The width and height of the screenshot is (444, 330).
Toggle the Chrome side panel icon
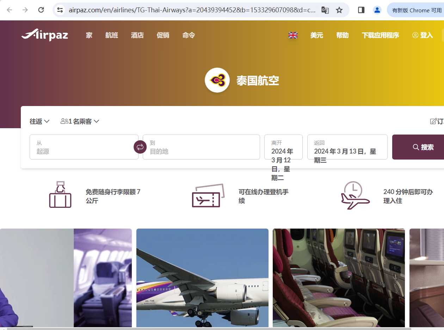[x=361, y=10]
